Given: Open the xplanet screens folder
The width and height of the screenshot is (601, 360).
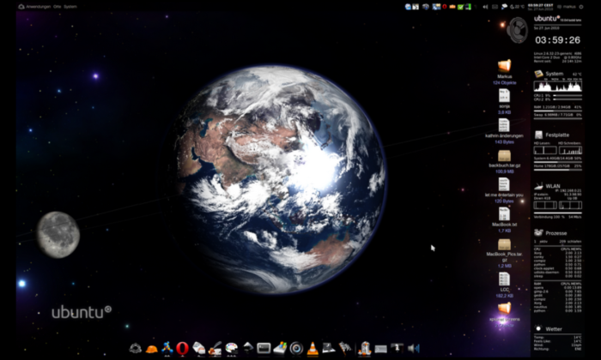Looking at the screenshot, I should click(504, 309).
